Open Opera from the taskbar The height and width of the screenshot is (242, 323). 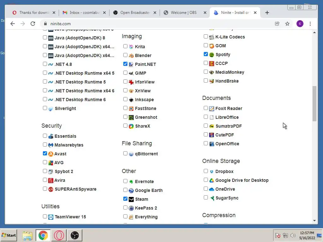tap(59, 235)
